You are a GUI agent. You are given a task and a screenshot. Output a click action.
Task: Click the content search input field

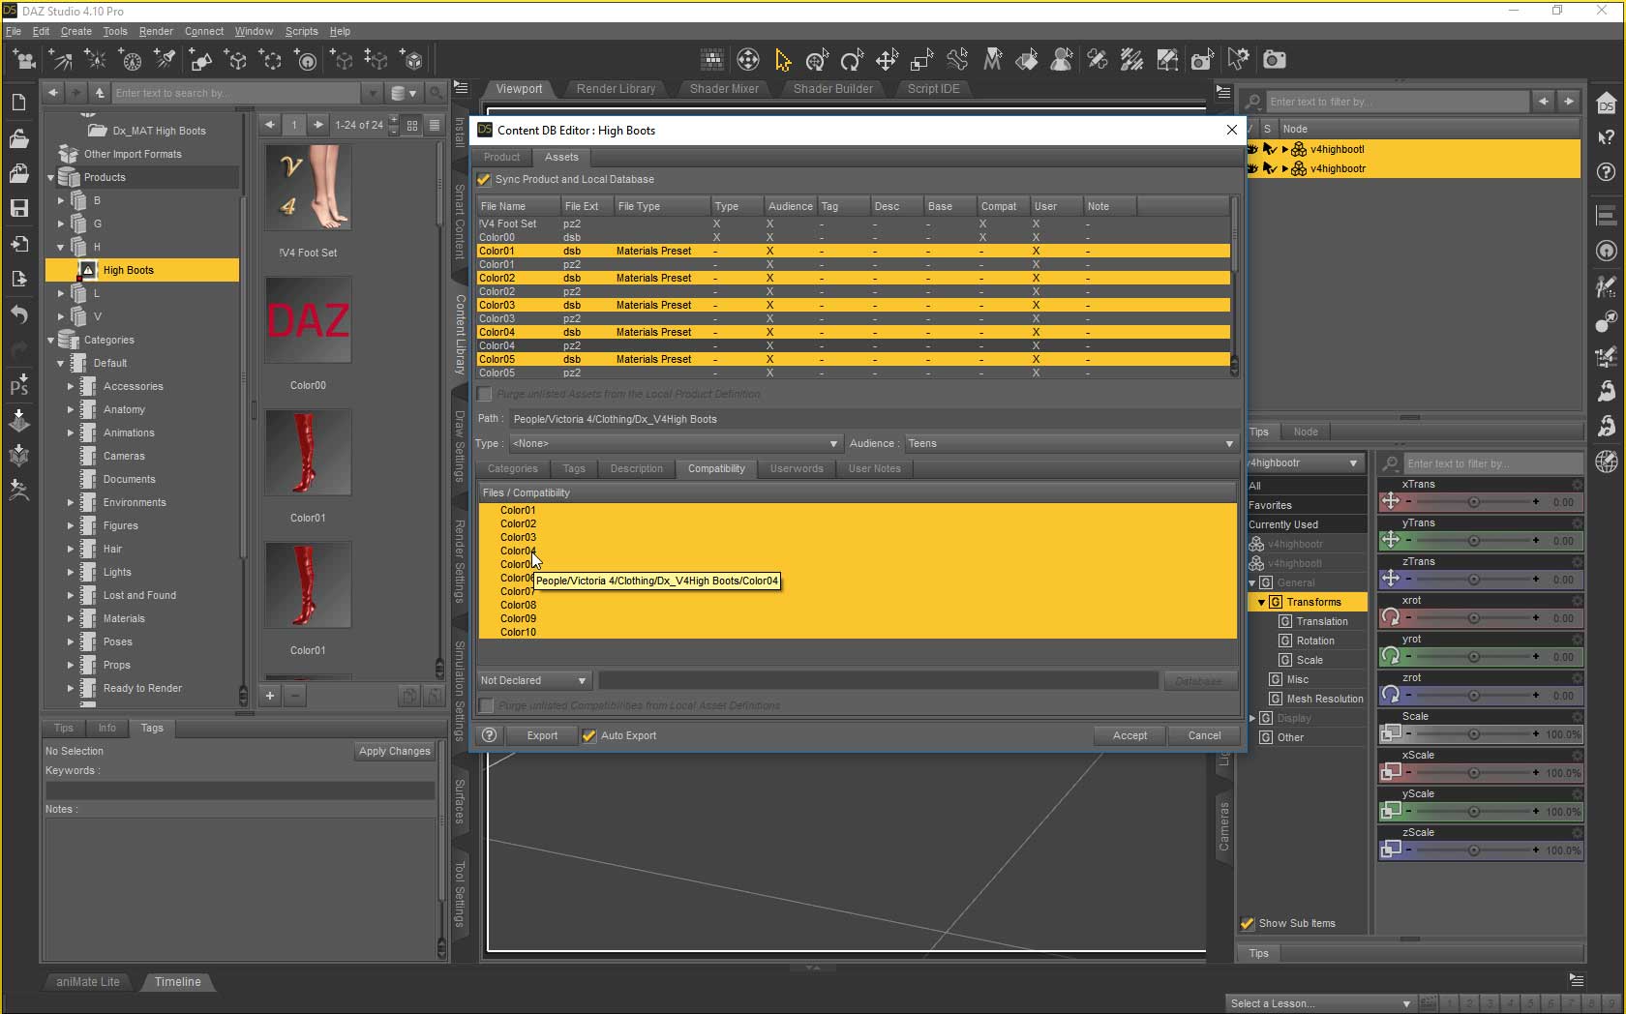pos(236,93)
